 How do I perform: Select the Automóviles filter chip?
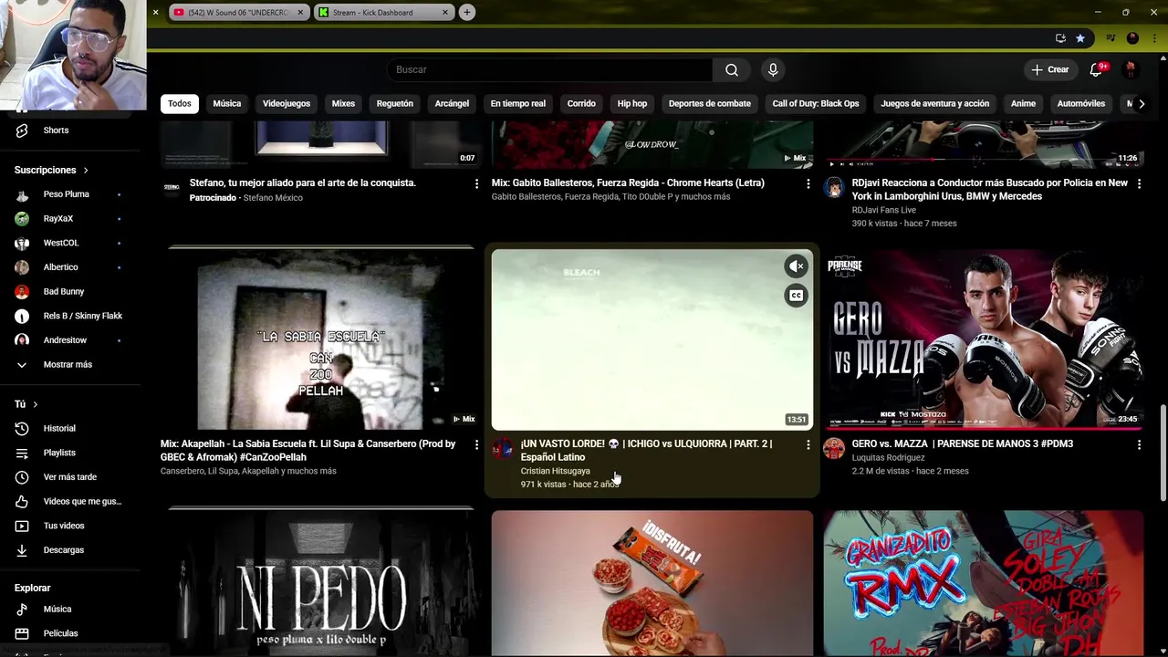pyautogui.click(x=1081, y=103)
